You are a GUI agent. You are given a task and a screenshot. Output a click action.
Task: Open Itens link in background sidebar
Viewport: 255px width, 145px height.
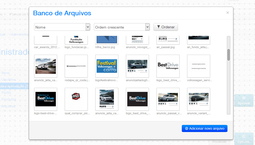point(6,73)
